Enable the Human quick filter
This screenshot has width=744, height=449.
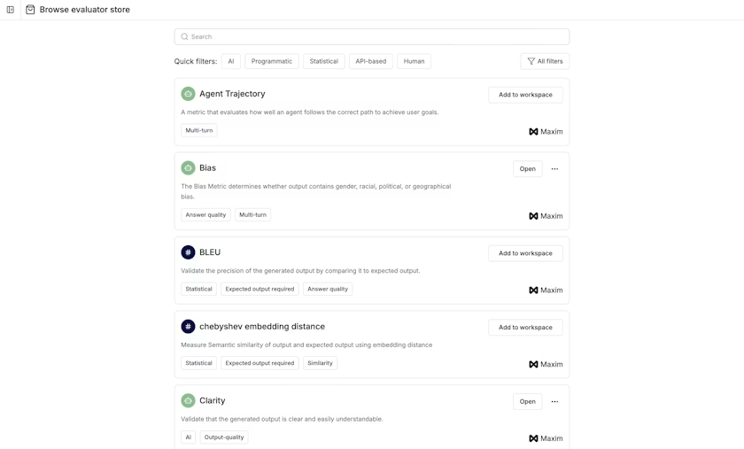click(414, 61)
